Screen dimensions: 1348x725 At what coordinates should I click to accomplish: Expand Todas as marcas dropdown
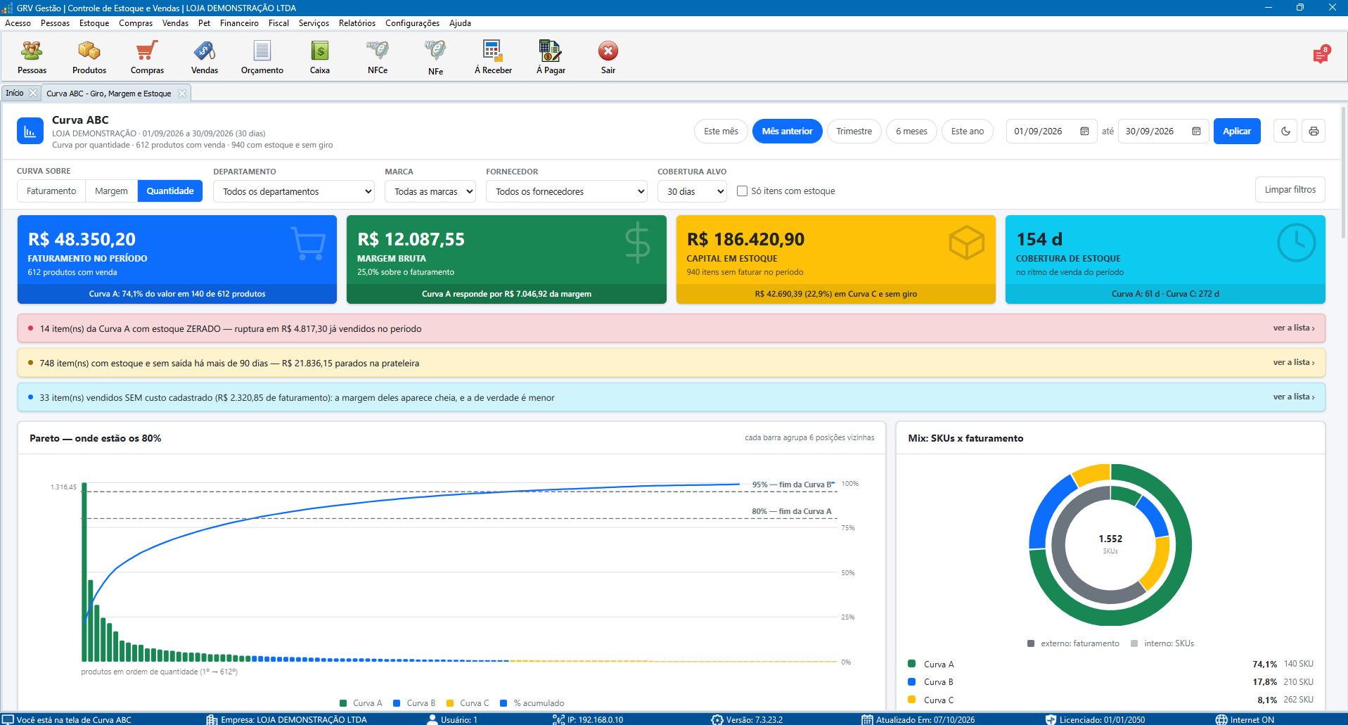tap(430, 191)
